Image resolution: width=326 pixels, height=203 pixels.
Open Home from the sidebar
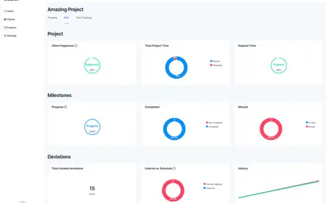9,11
